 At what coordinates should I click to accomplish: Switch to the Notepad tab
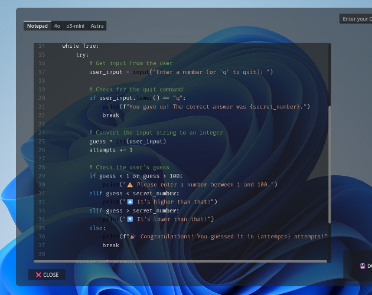coord(37,26)
